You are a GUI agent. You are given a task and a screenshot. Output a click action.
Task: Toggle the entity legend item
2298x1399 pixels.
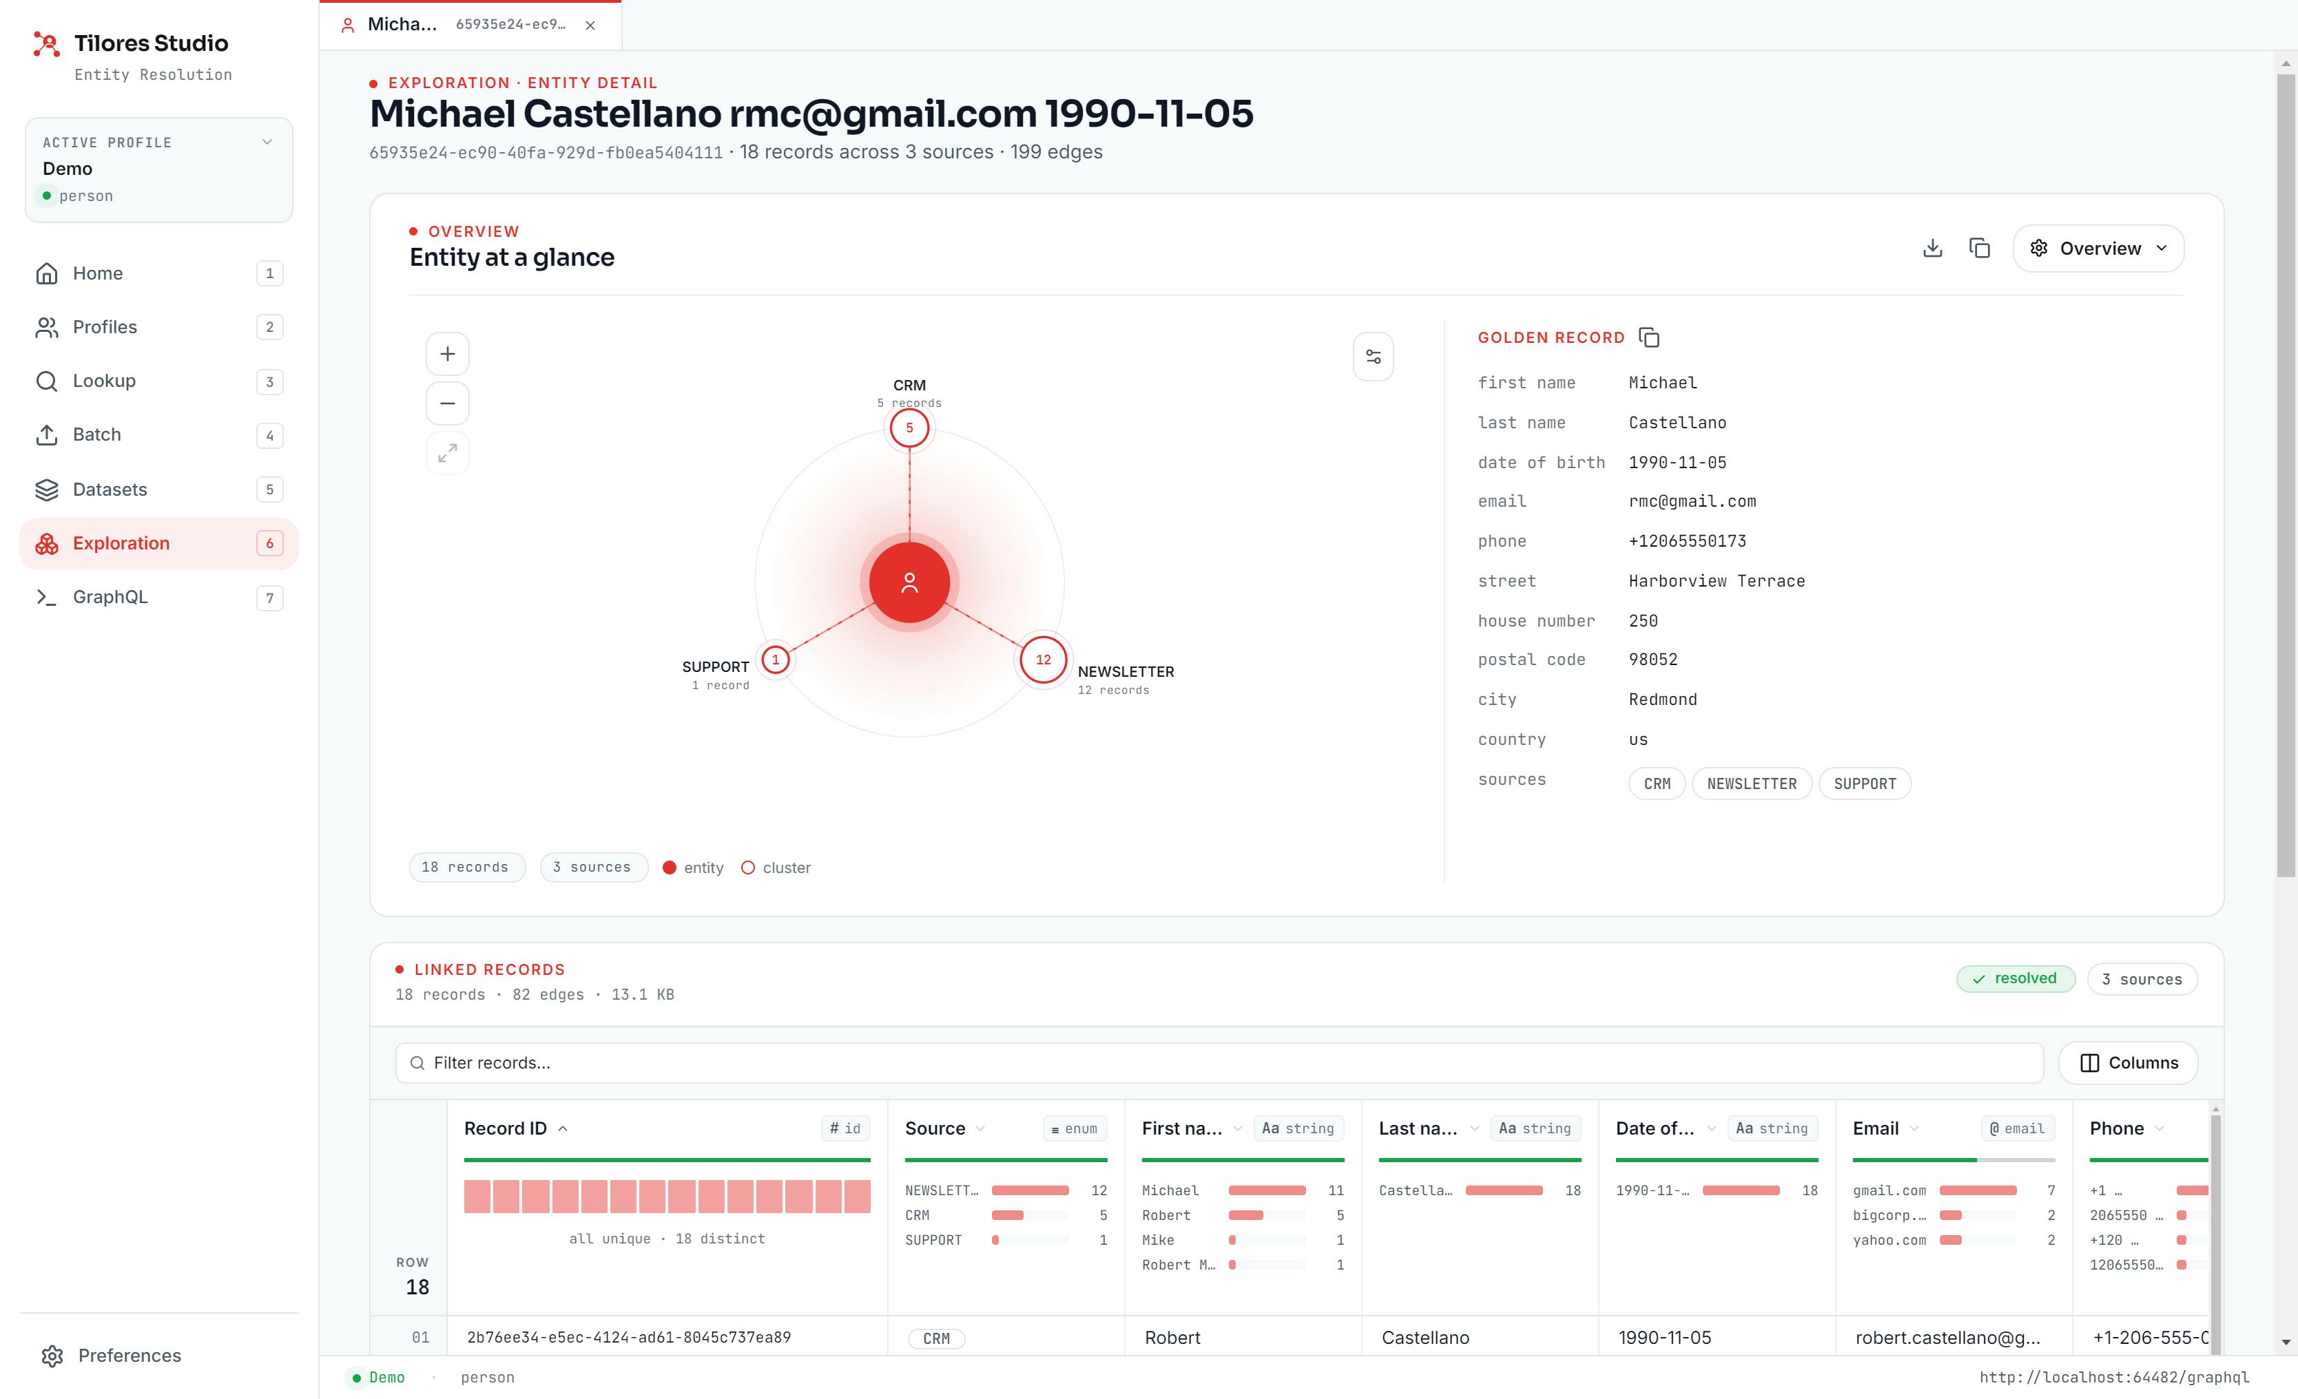pyautogui.click(x=693, y=867)
